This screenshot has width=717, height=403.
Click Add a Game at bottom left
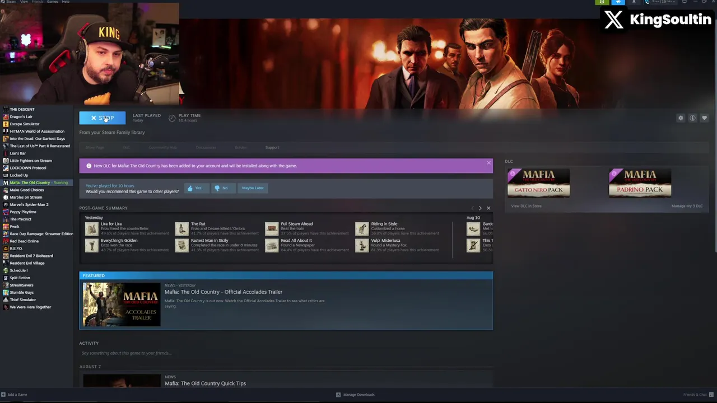[x=14, y=395]
